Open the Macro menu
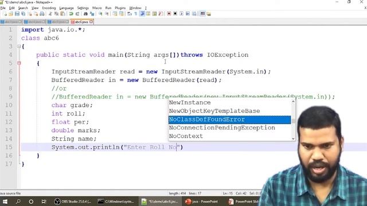367x206 pixels. (97, 8)
